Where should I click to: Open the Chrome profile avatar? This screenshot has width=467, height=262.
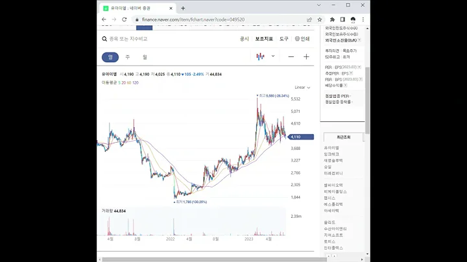point(353,19)
